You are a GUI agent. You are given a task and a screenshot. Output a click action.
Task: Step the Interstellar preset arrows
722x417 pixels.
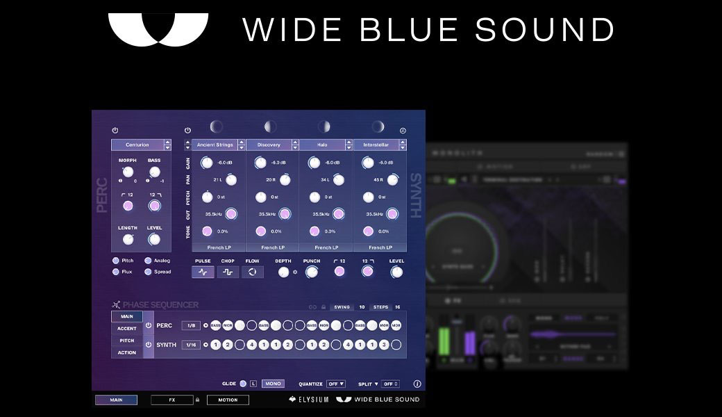(x=403, y=145)
